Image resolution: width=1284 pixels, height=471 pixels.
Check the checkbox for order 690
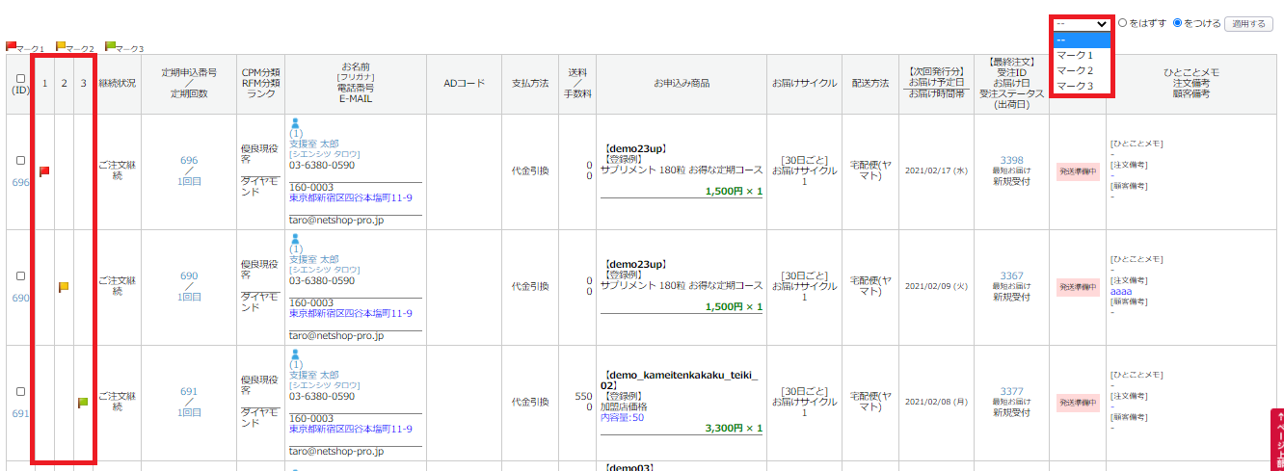click(x=20, y=275)
